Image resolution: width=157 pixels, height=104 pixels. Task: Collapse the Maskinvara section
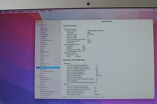tap(38, 25)
